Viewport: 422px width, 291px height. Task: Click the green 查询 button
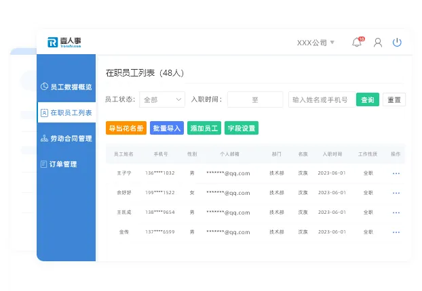(x=368, y=99)
